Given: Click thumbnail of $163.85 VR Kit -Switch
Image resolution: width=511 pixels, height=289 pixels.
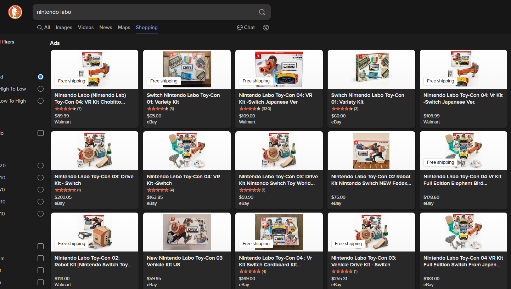Looking at the screenshot, I should [187, 151].
